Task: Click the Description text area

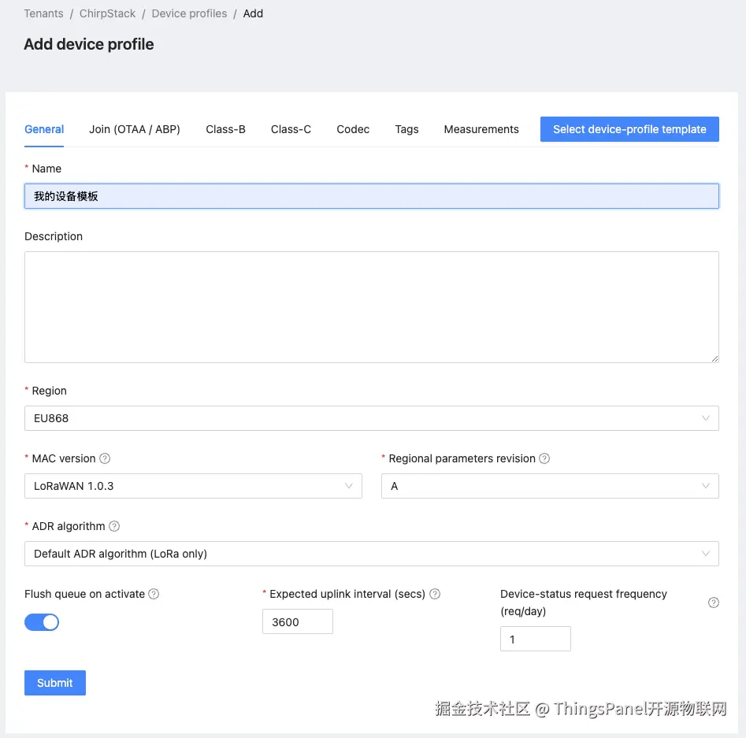Action: click(x=371, y=307)
